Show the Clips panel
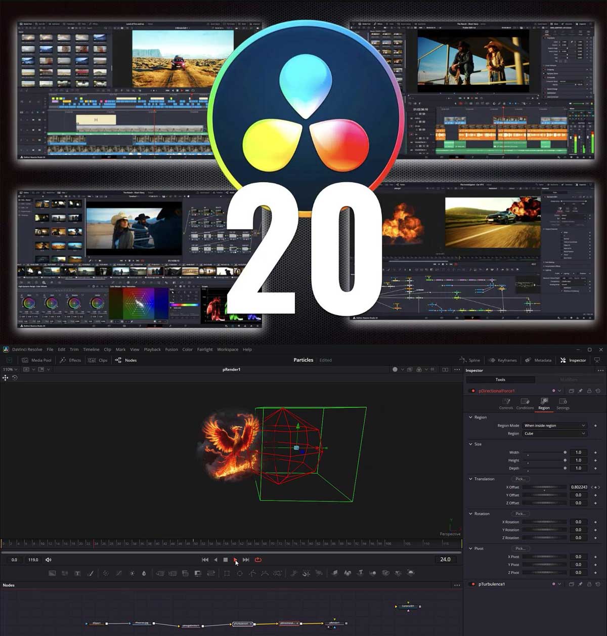This screenshot has width=607, height=636. click(98, 360)
